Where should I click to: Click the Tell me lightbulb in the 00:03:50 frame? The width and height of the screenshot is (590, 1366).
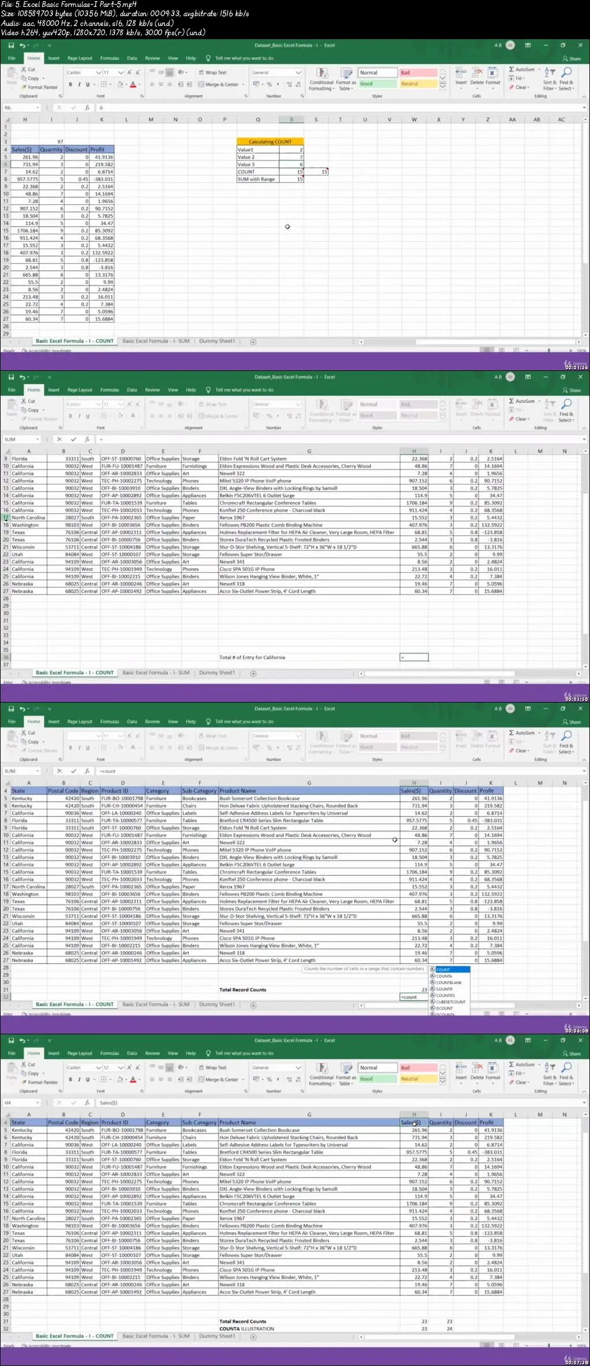pyautogui.click(x=208, y=390)
